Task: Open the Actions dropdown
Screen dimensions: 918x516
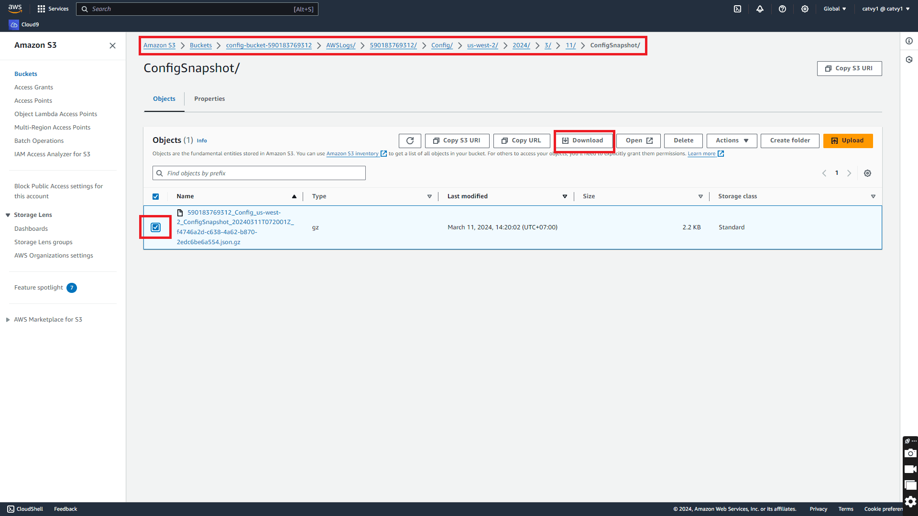Action: 732,140
